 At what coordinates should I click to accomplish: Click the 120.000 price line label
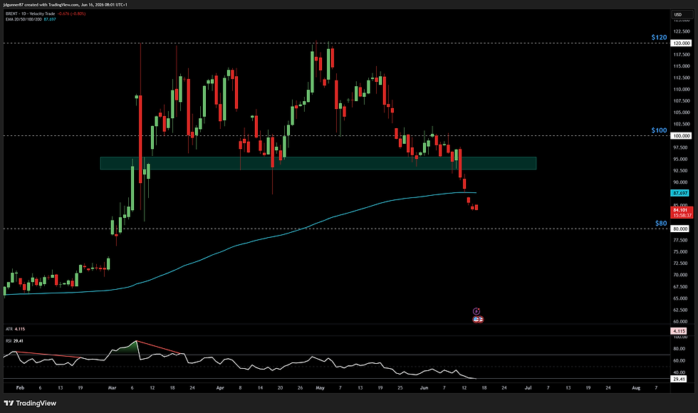tap(681, 43)
